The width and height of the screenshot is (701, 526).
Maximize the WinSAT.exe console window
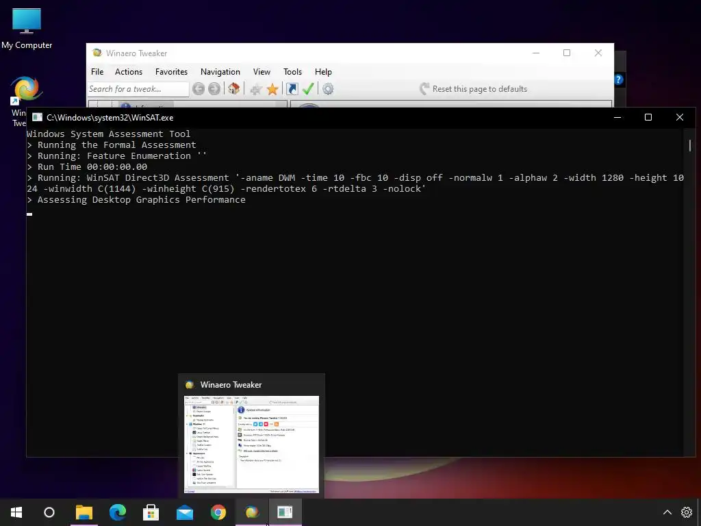[648, 117]
